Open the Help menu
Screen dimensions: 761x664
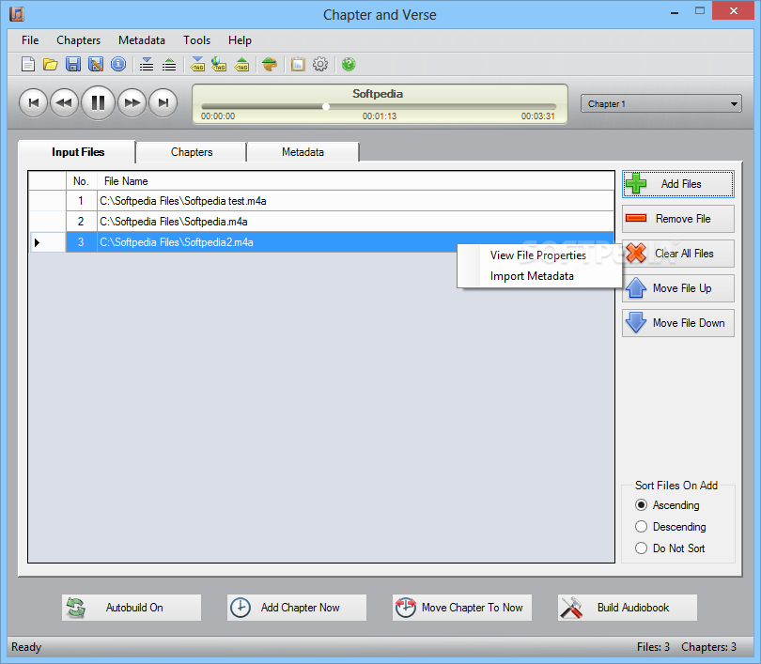click(x=240, y=40)
